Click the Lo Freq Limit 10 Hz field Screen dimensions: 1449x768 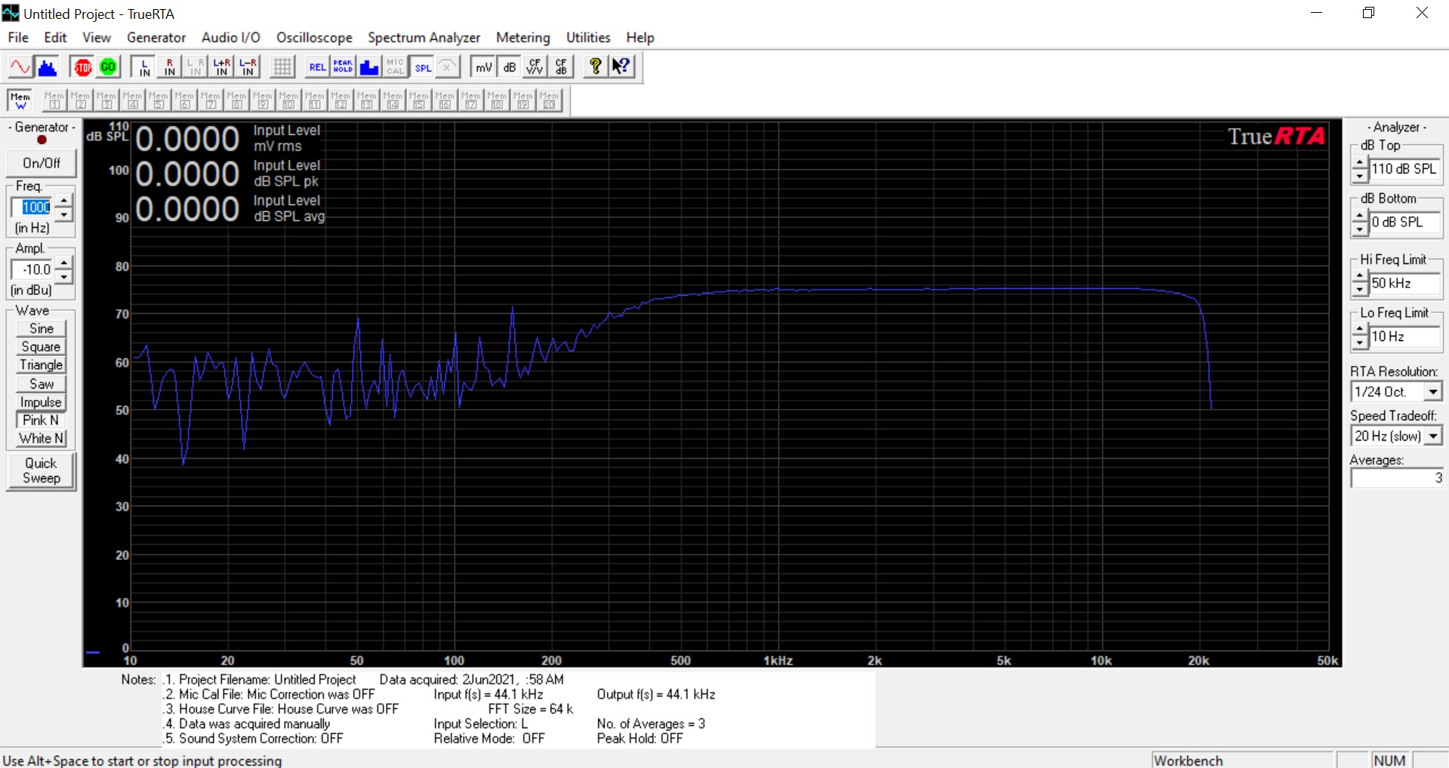coord(1405,336)
